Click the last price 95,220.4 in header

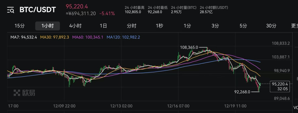[x=77, y=6]
